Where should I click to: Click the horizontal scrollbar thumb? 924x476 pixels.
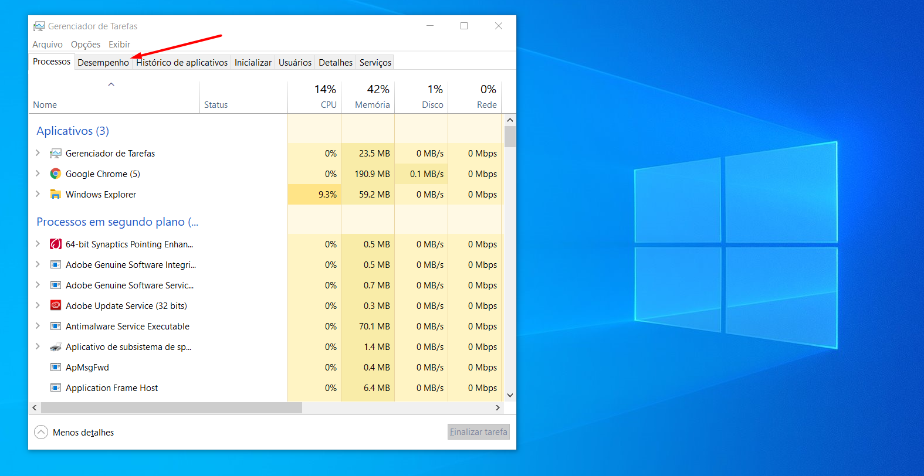tap(171, 407)
